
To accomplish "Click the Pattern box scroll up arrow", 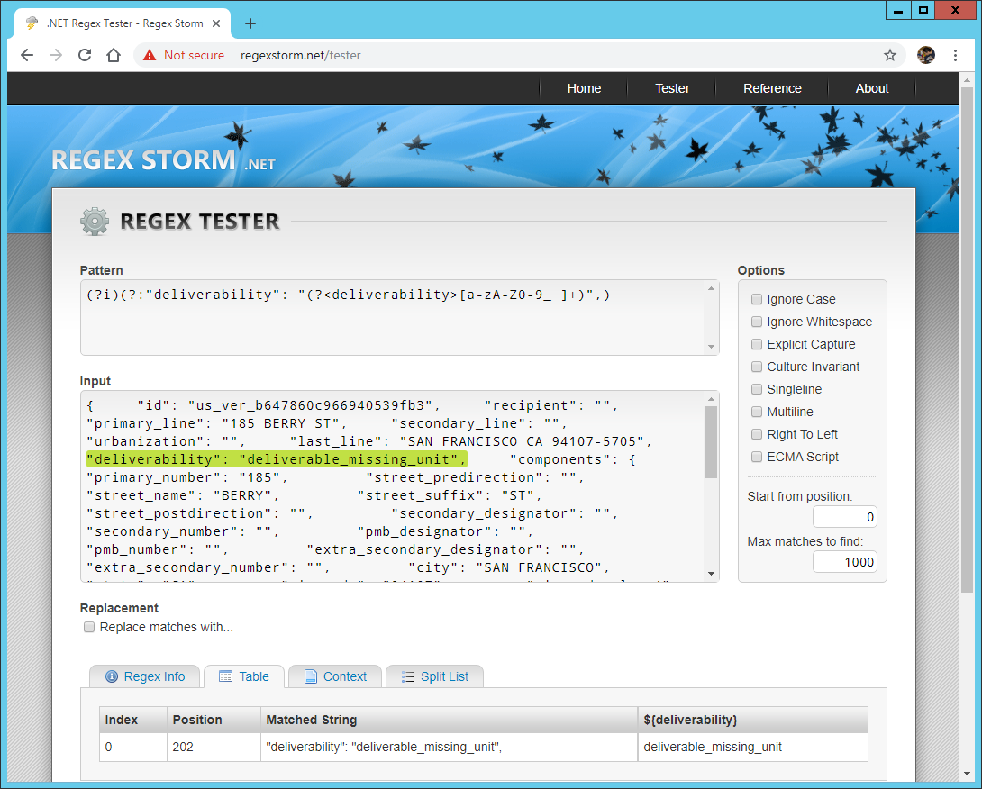I will [x=711, y=288].
